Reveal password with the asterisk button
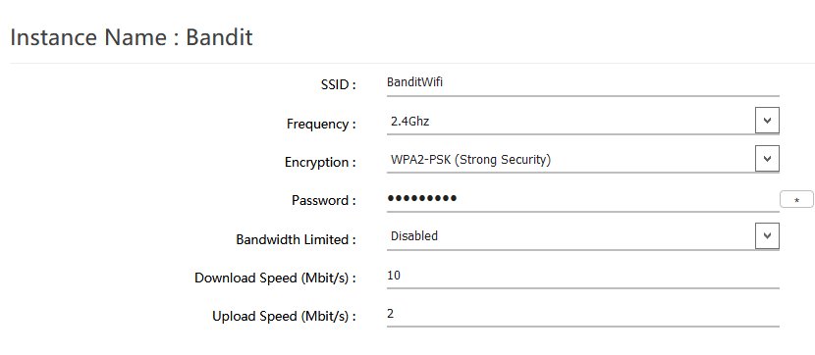 coord(796,199)
